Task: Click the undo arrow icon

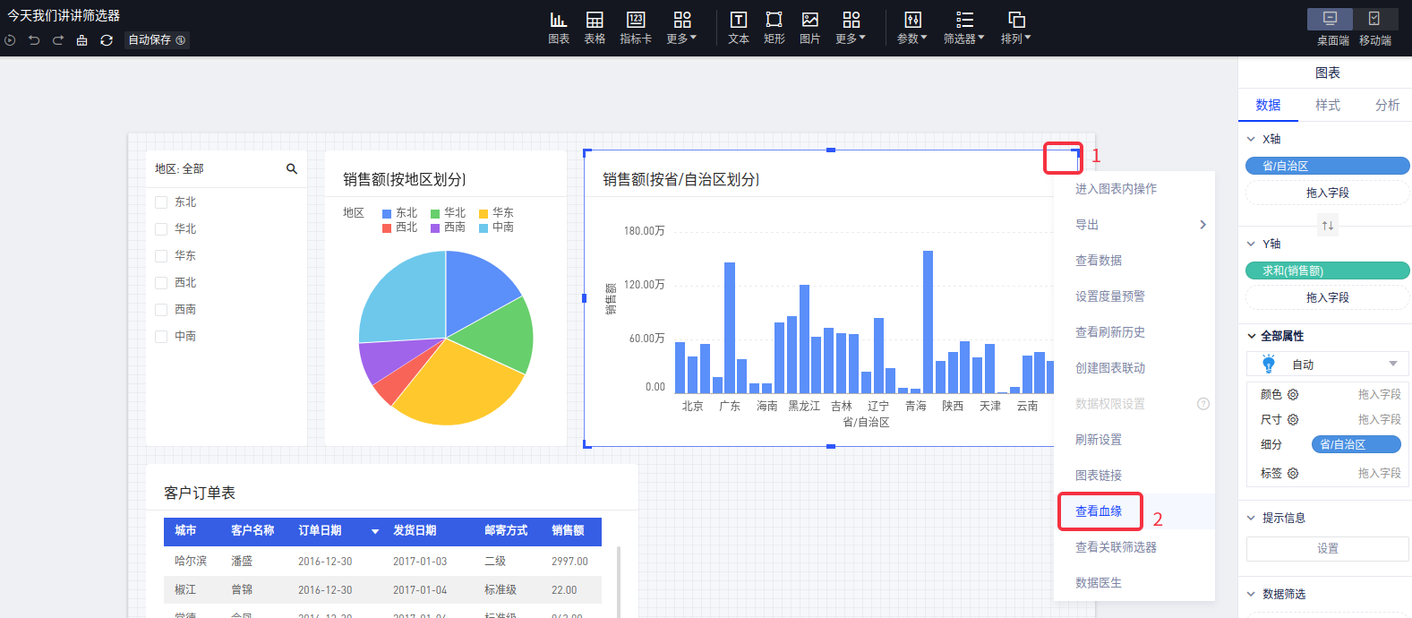Action: 34,40
